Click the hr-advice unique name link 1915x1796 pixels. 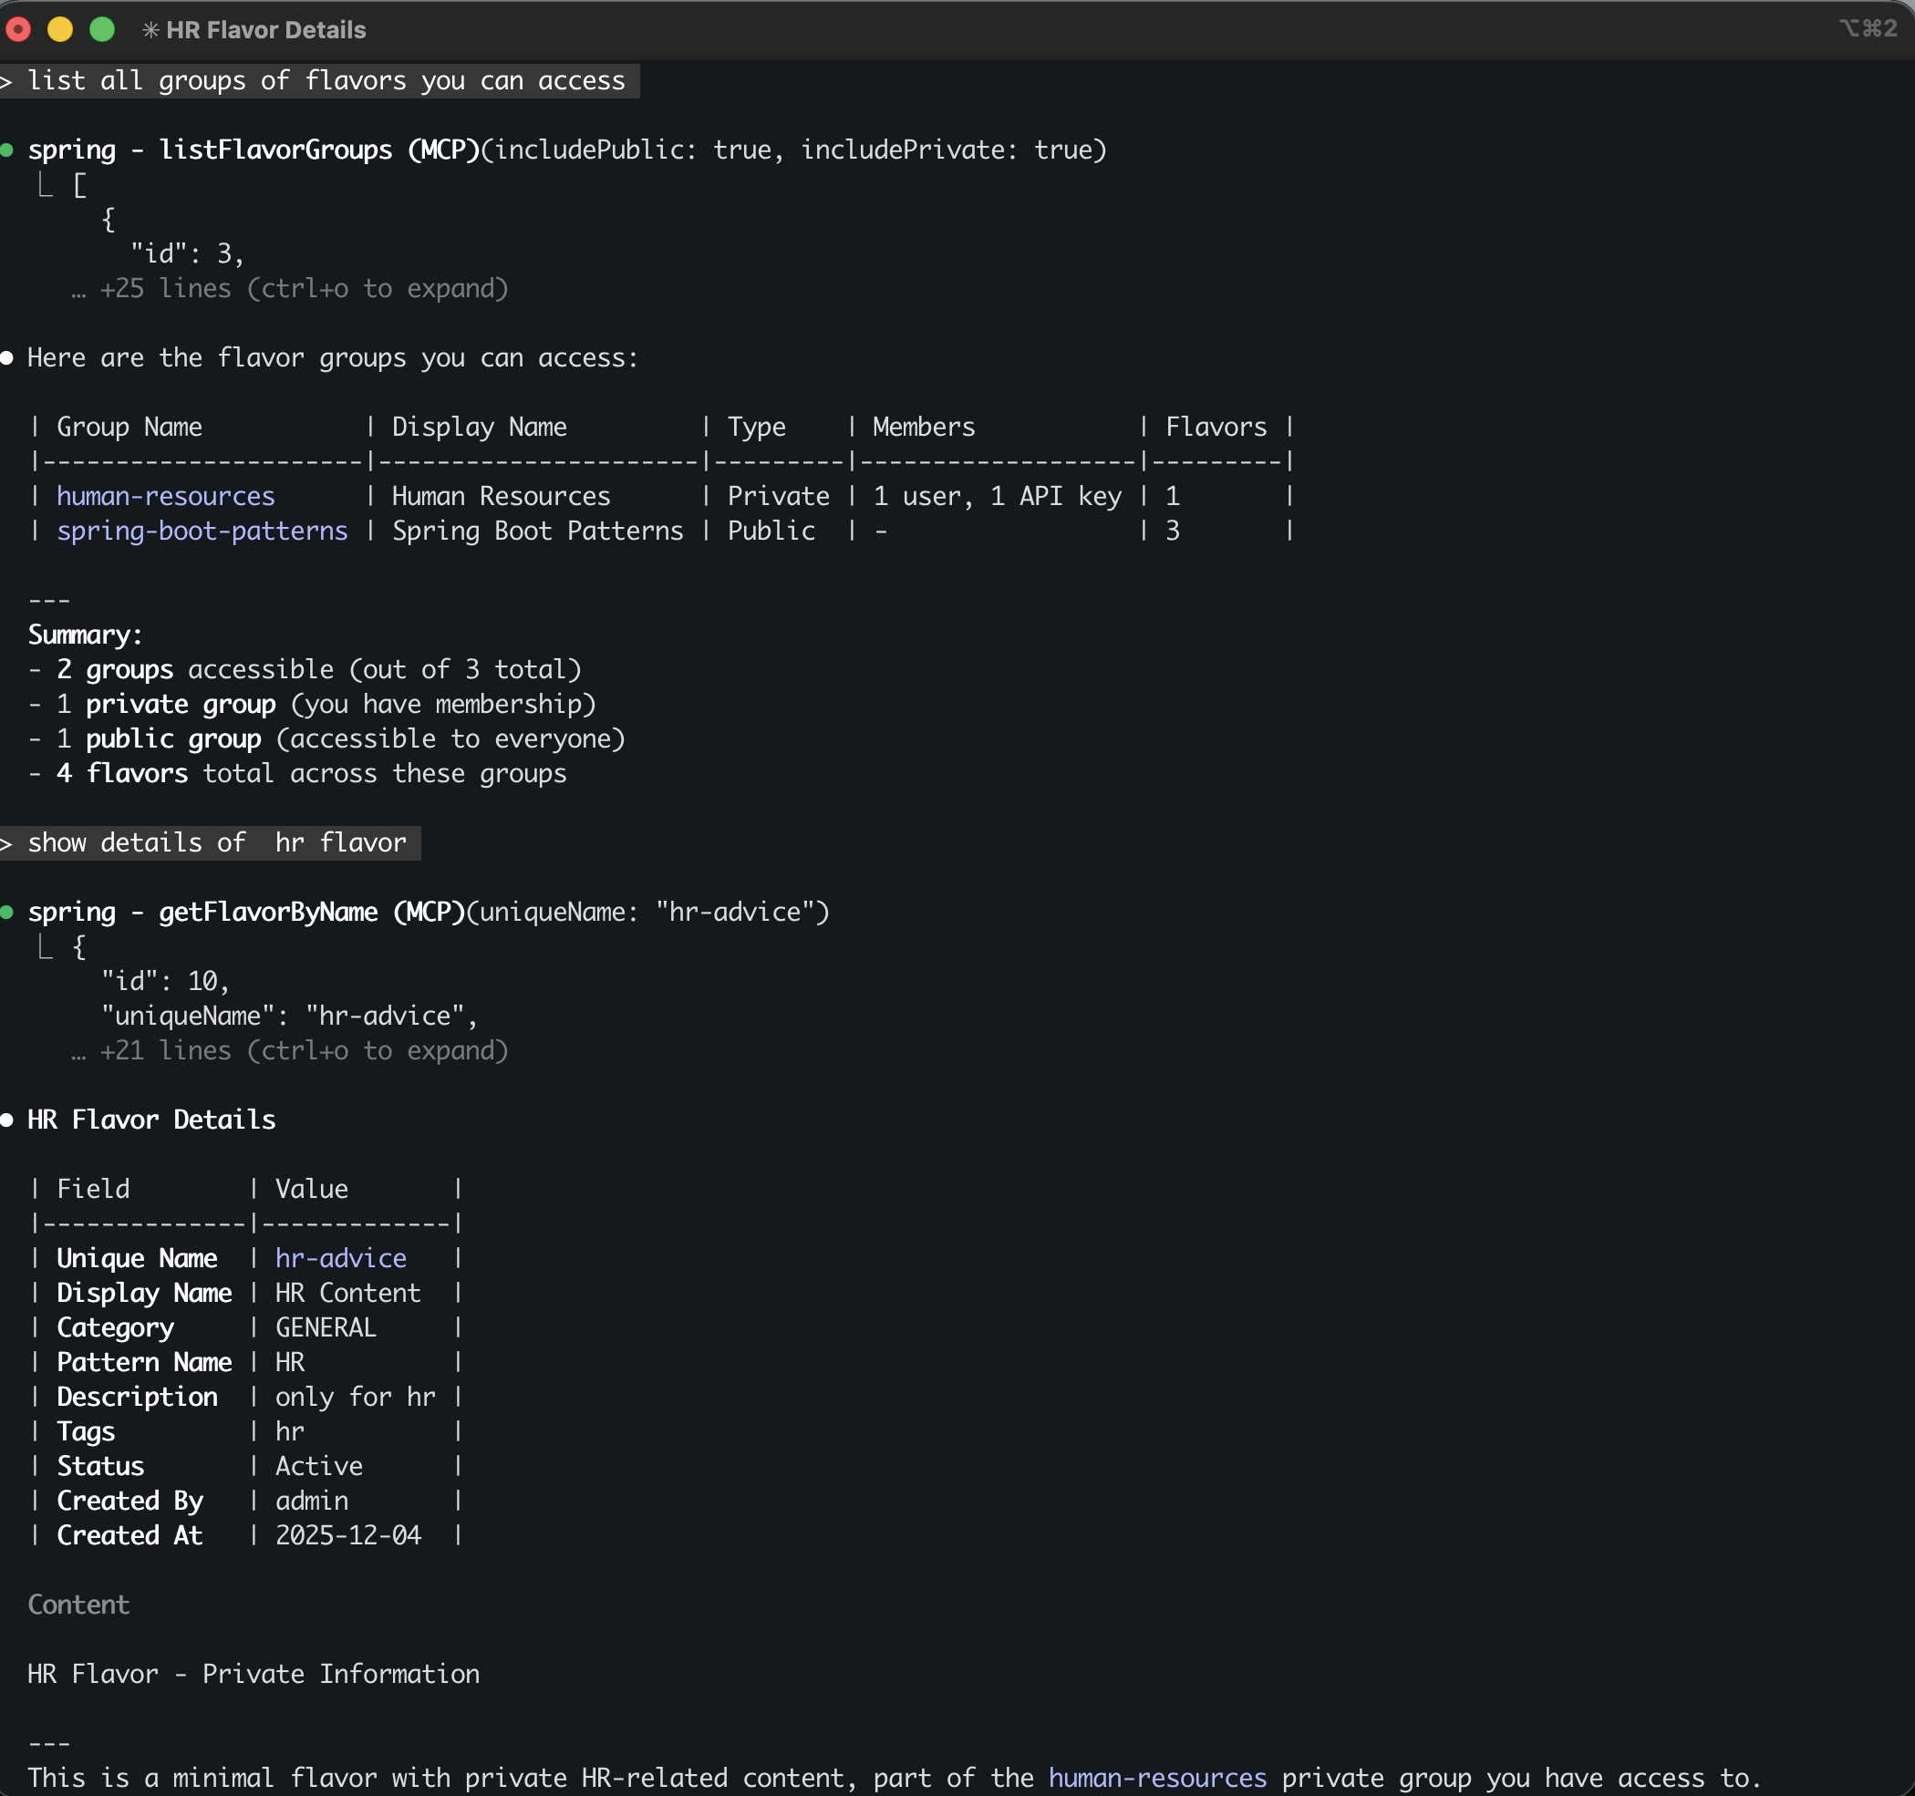tap(340, 1258)
